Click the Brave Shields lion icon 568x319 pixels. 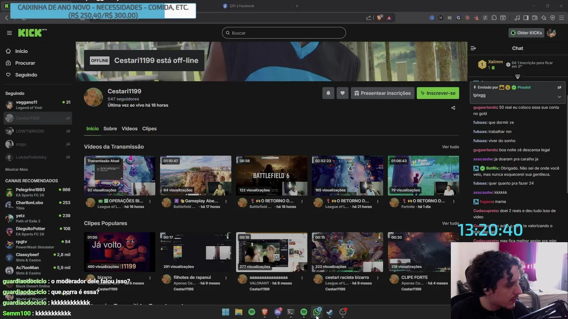click(379, 18)
